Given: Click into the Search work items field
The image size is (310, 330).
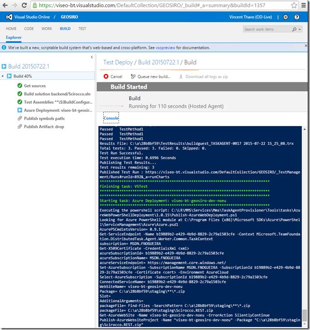Looking at the screenshot, I should pyautogui.click(x=267, y=29).
